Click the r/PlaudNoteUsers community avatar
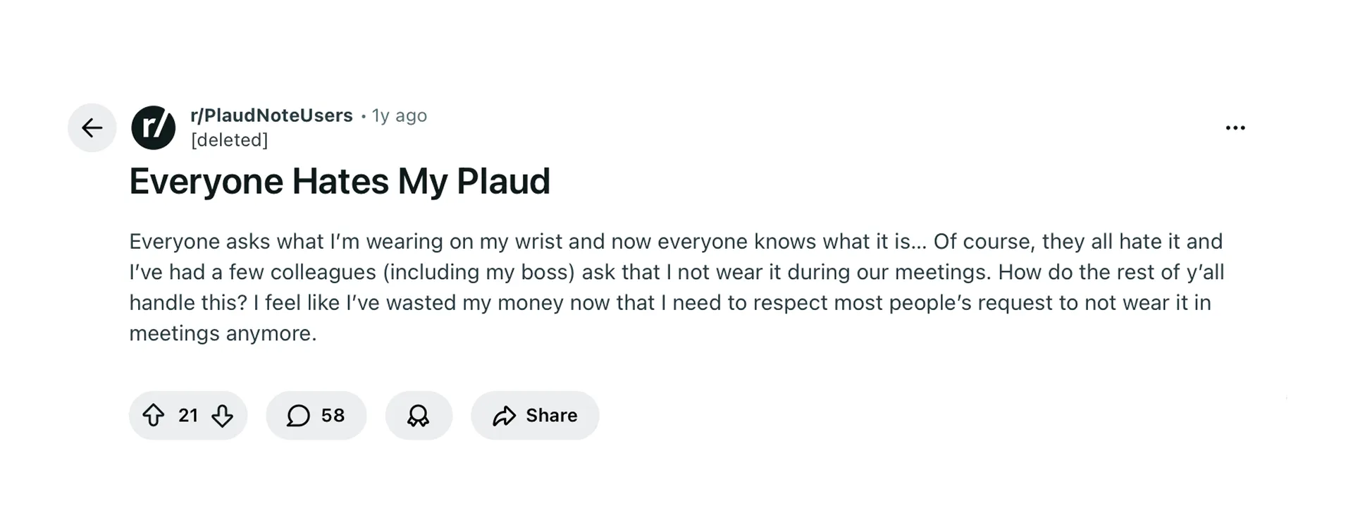The height and width of the screenshot is (532, 1353). 154,128
